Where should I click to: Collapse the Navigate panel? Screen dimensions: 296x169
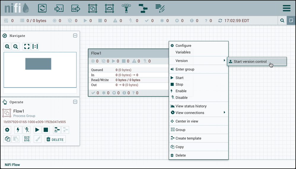(x=75, y=36)
